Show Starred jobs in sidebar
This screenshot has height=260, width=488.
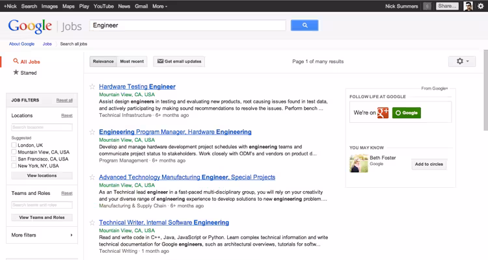(x=25, y=72)
